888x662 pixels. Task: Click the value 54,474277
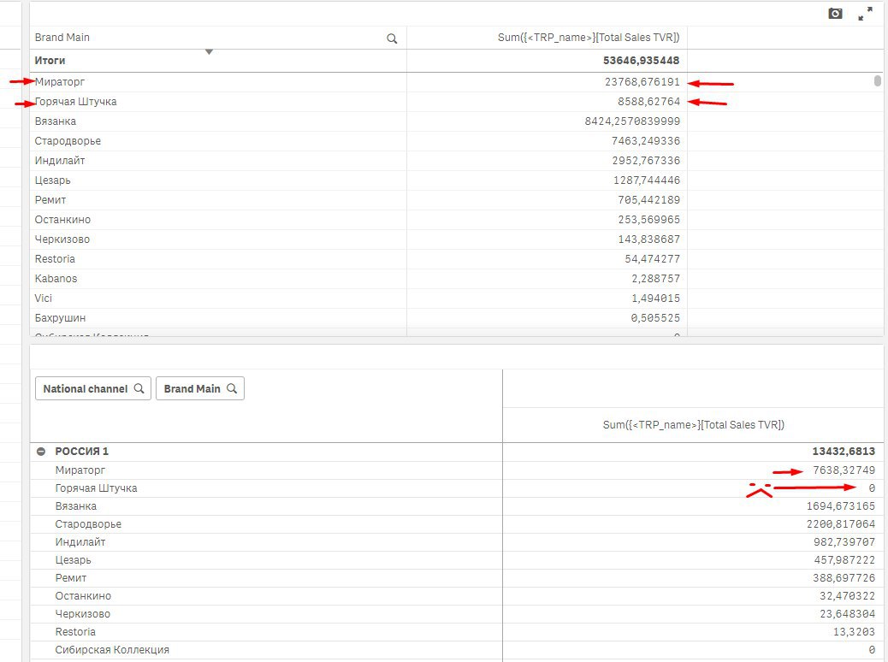[653, 259]
